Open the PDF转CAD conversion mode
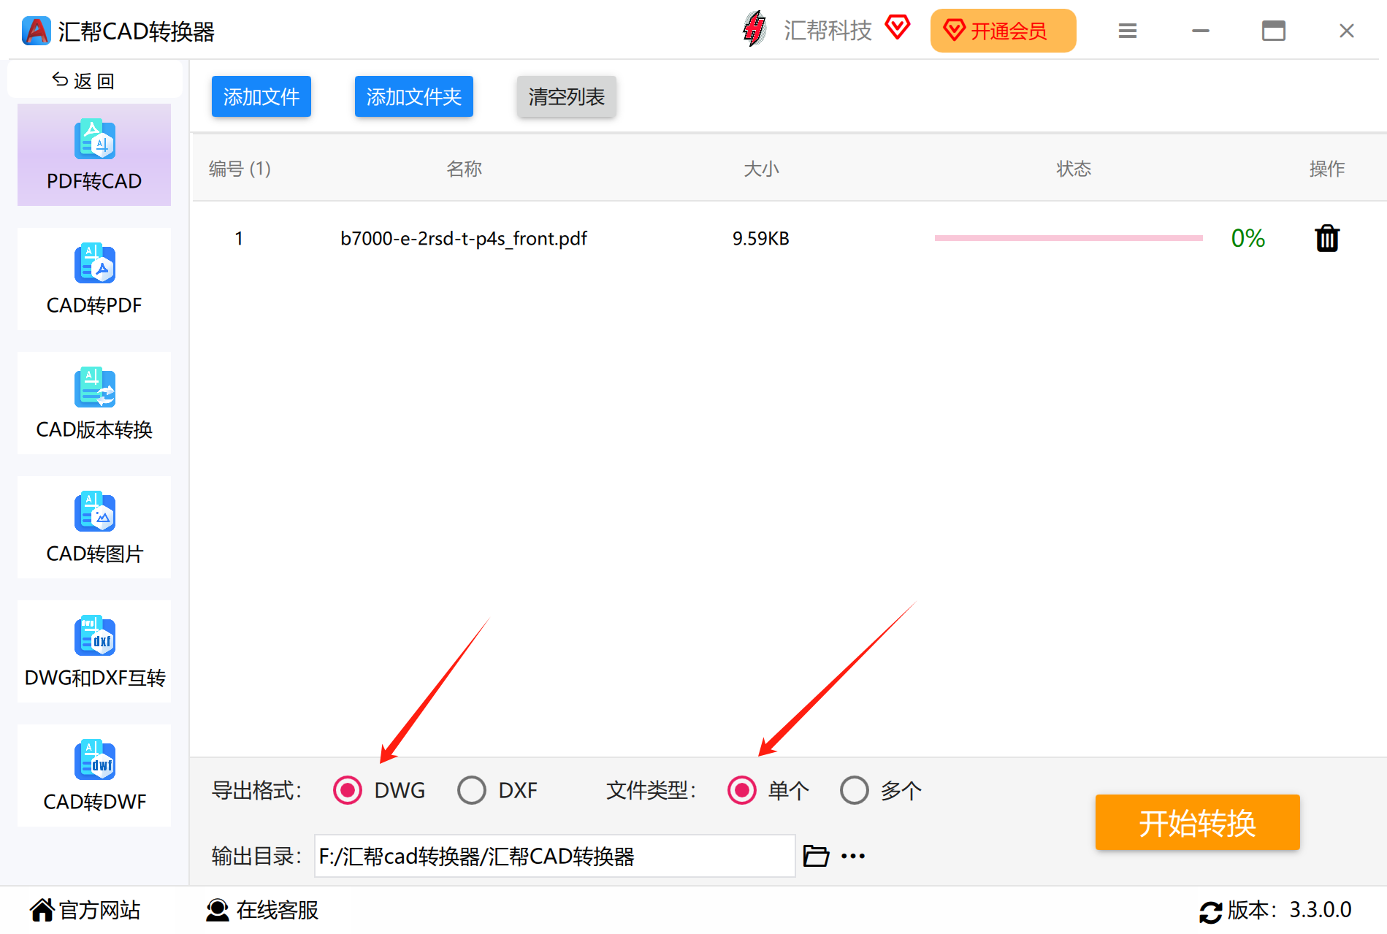The height and width of the screenshot is (934, 1387). pos(94,155)
